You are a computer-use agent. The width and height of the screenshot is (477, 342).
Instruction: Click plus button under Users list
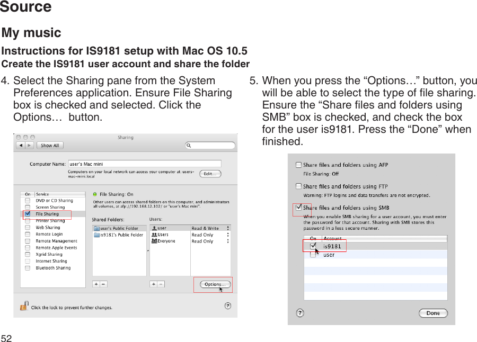[154, 284]
